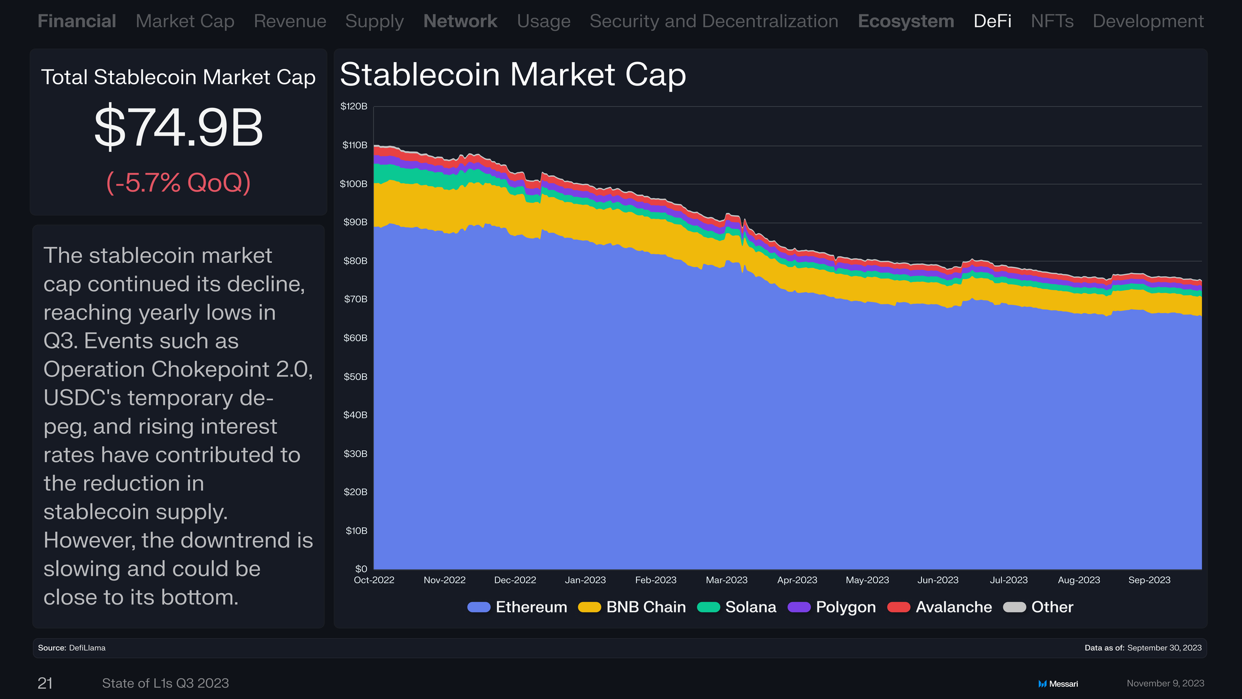Click the Polygon purple legend swatch
Screen dimensions: 1242x699
799,607
